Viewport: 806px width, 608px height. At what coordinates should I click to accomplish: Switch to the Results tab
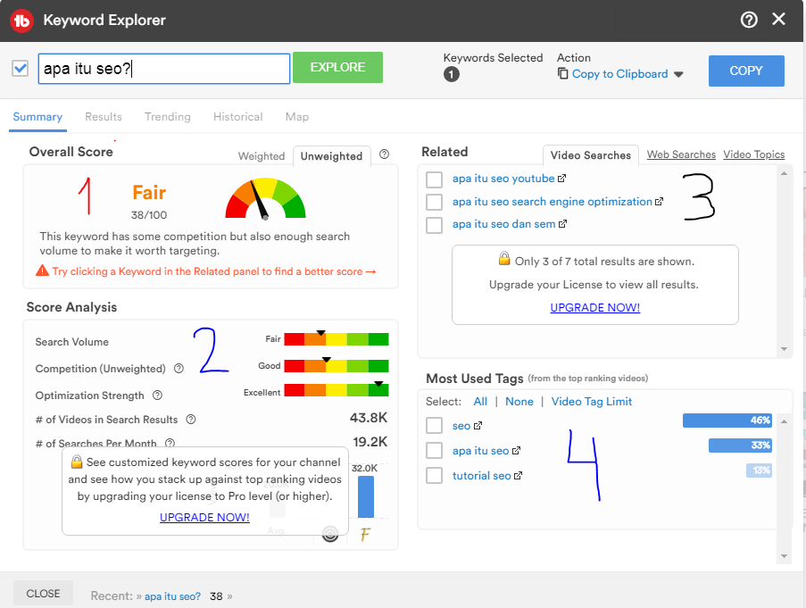104,117
